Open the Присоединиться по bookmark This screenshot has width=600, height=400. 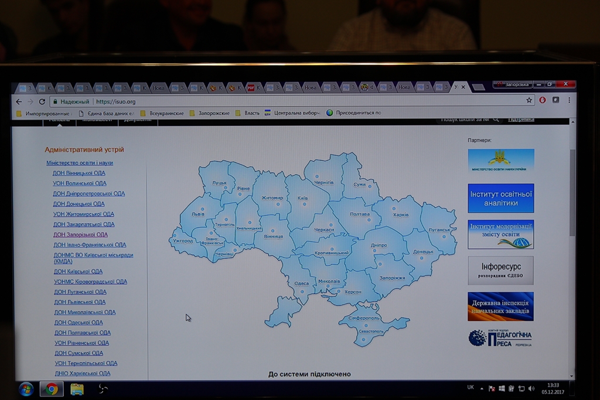click(x=353, y=113)
